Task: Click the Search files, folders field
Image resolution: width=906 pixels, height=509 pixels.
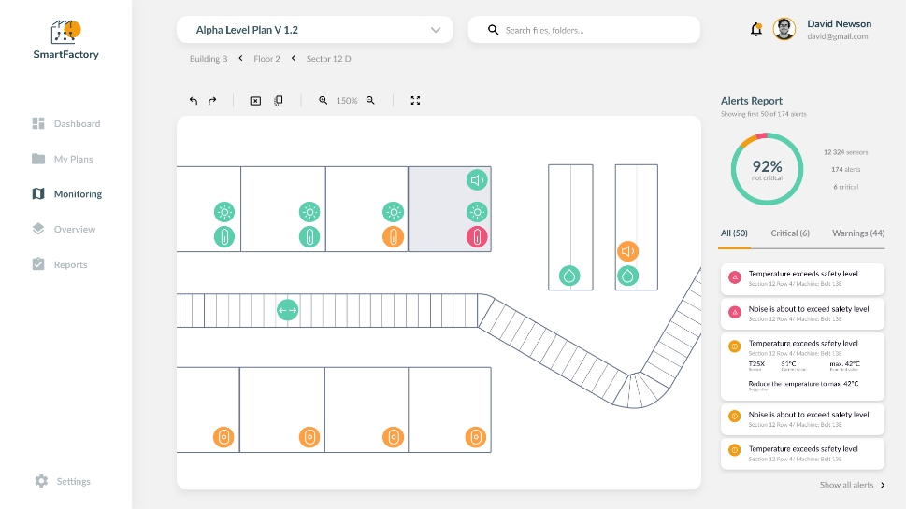Action: tap(583, 30)
